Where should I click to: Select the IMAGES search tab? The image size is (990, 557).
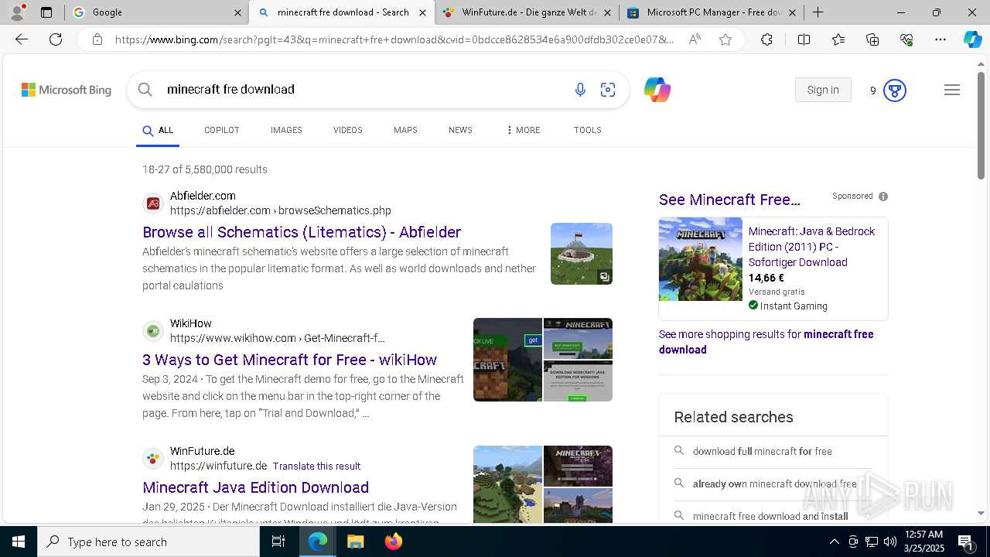pos(286,130)
